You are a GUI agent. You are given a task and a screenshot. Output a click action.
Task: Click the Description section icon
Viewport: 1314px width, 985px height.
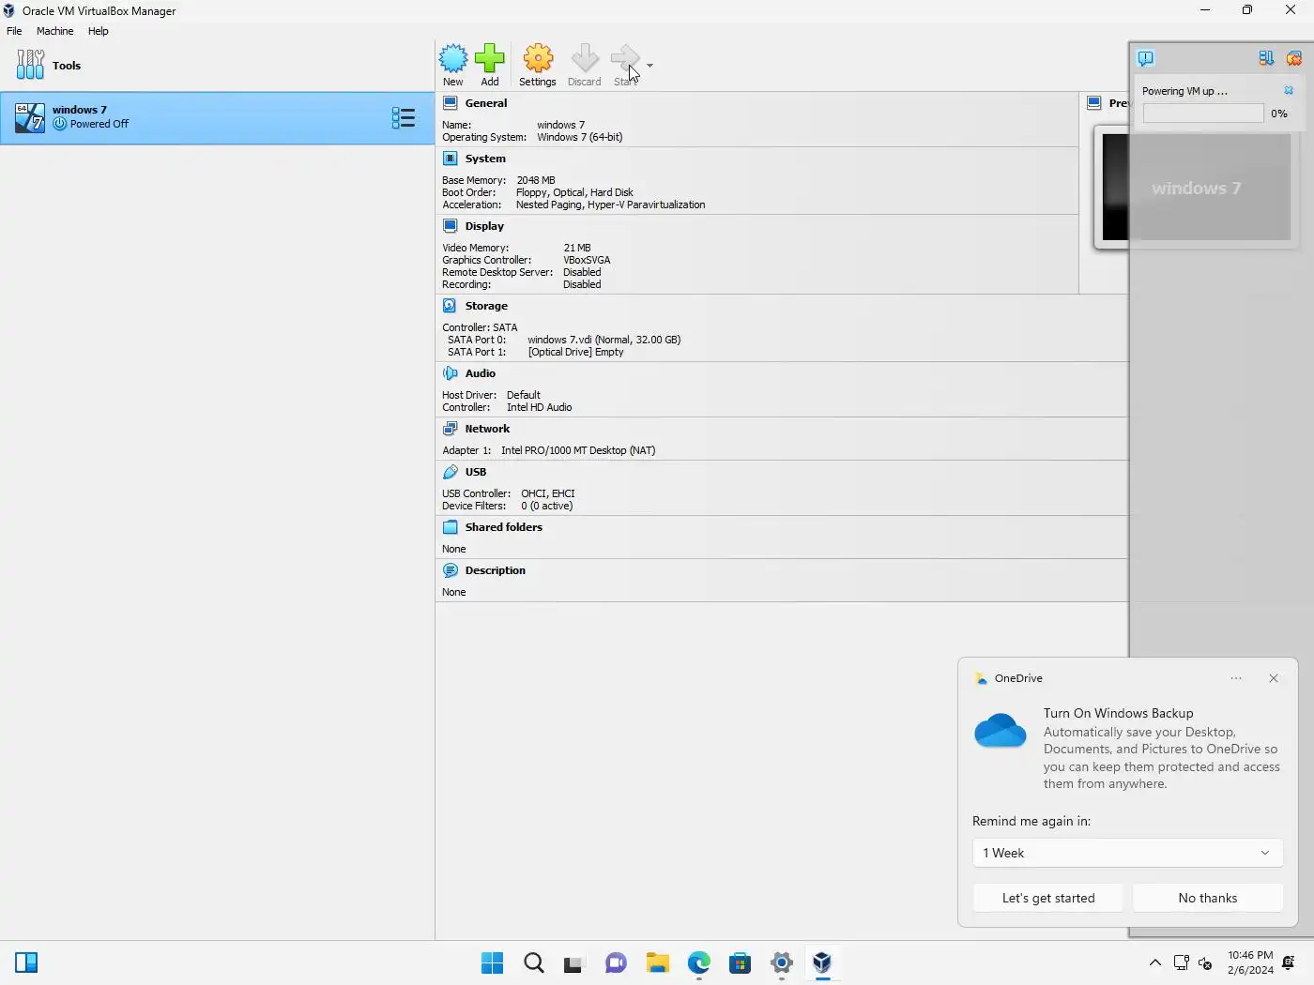[451, 570]
